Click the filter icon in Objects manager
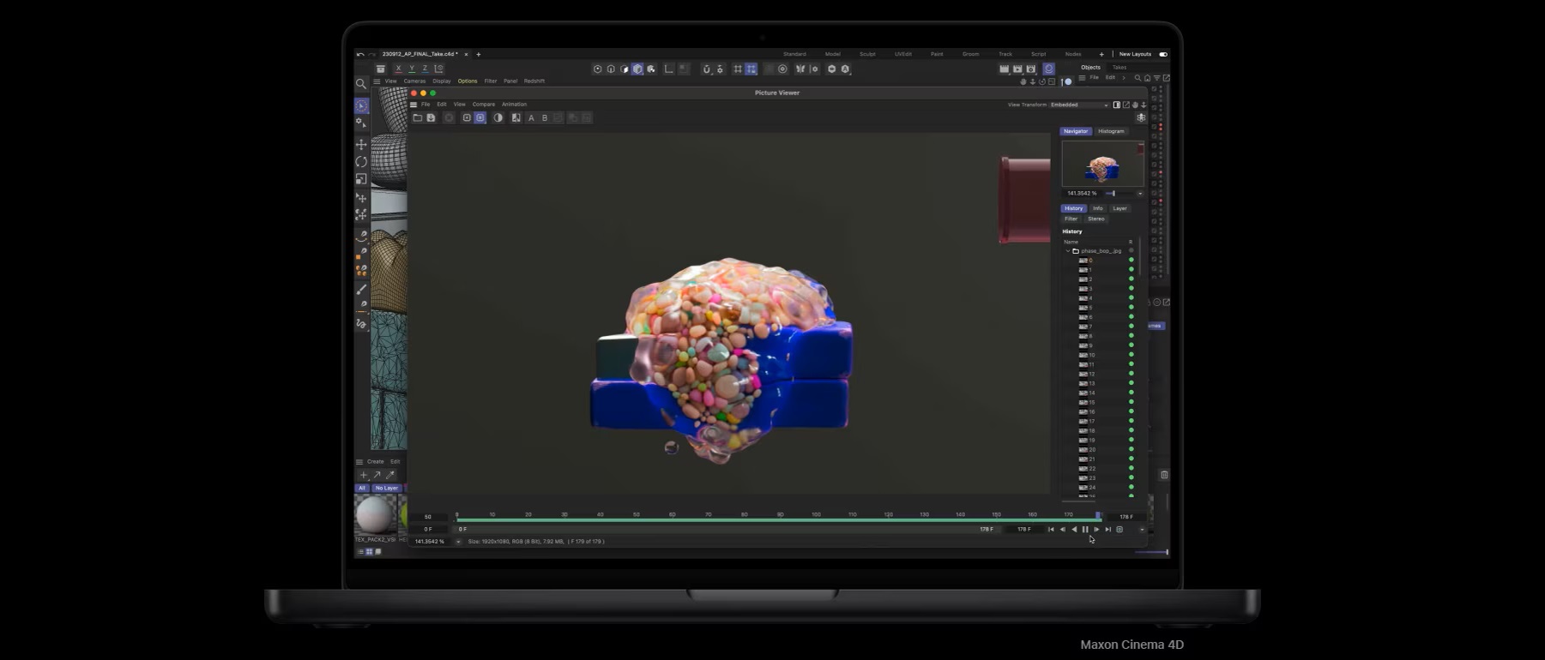The width and height of the screenshot is (1545, 660). pyautogui.click(x=1156, y=78)
